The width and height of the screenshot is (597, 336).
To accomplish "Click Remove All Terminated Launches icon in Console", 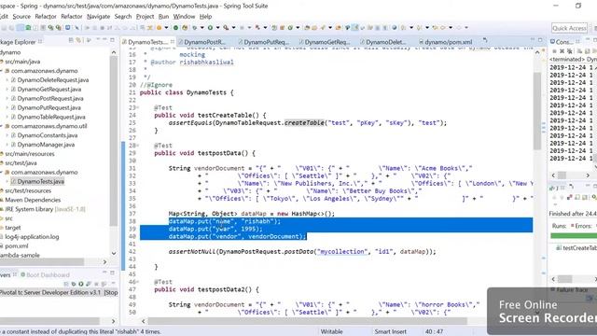I will click(x=569, y=51).
